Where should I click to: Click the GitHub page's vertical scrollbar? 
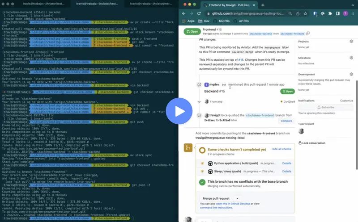[x=356, y=125]
